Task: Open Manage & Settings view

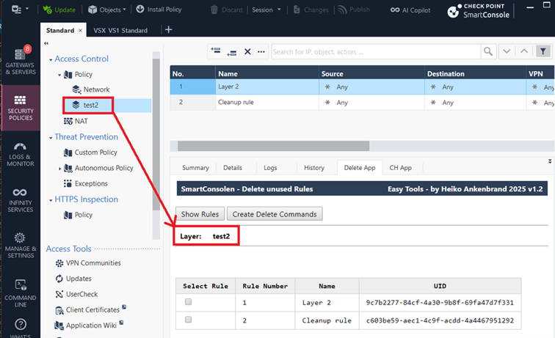Action: click(x=21, y=246)
